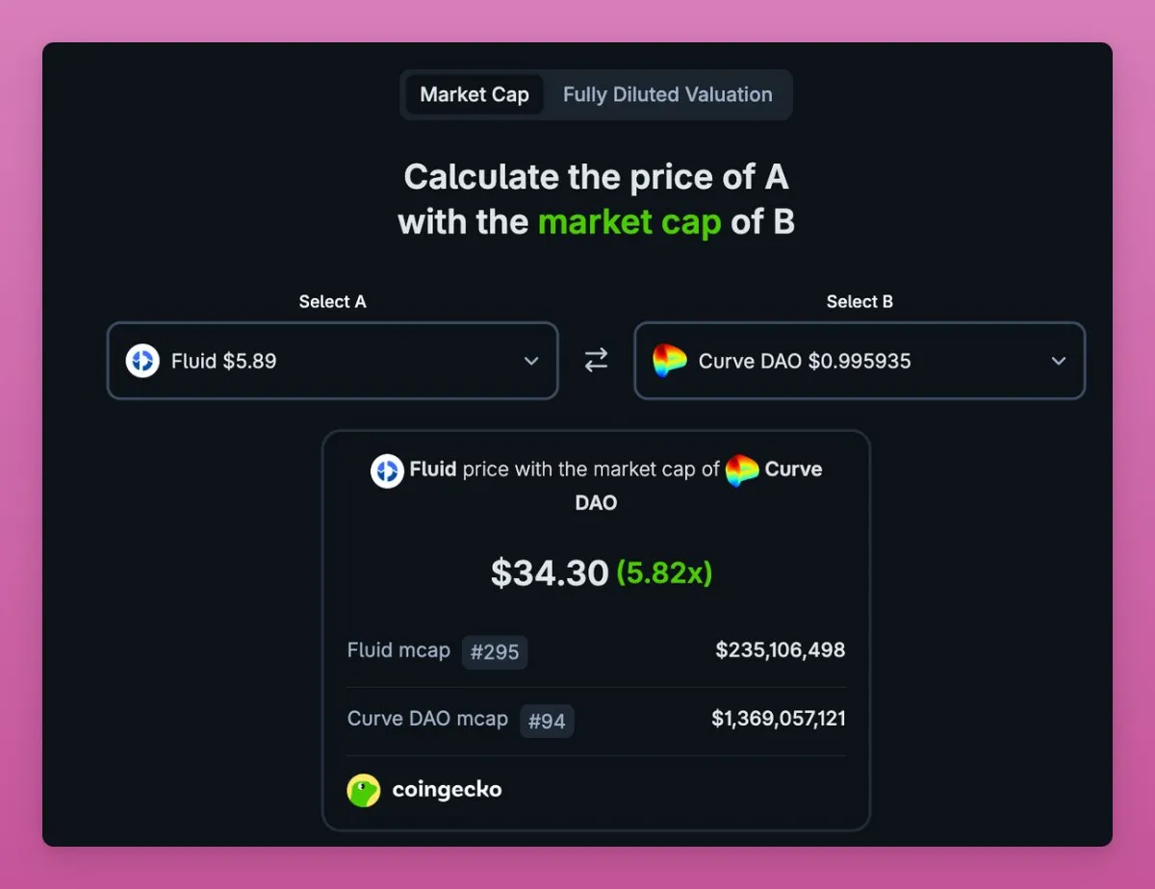
Task: Click the CoinGecko gecko logo icon
Action: coord(364,791)
